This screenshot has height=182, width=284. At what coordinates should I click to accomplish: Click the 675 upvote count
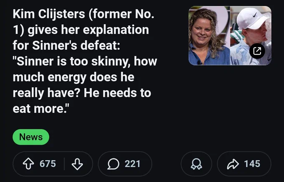[x=48, y=164]
